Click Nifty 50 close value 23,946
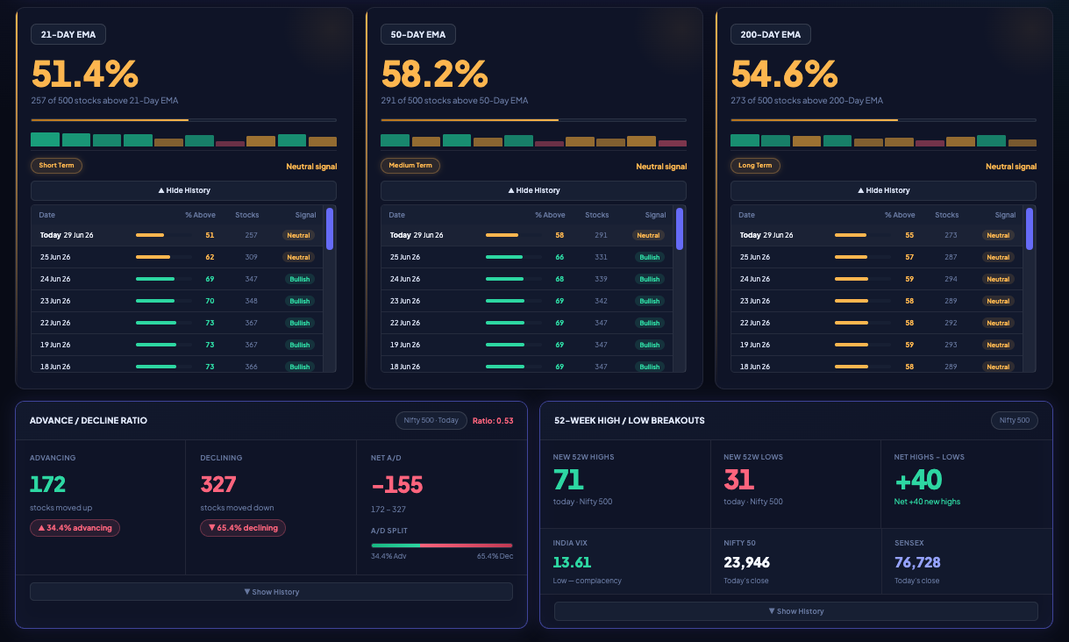The width and height of the screenshot is (1069, 642). (747, 562)
